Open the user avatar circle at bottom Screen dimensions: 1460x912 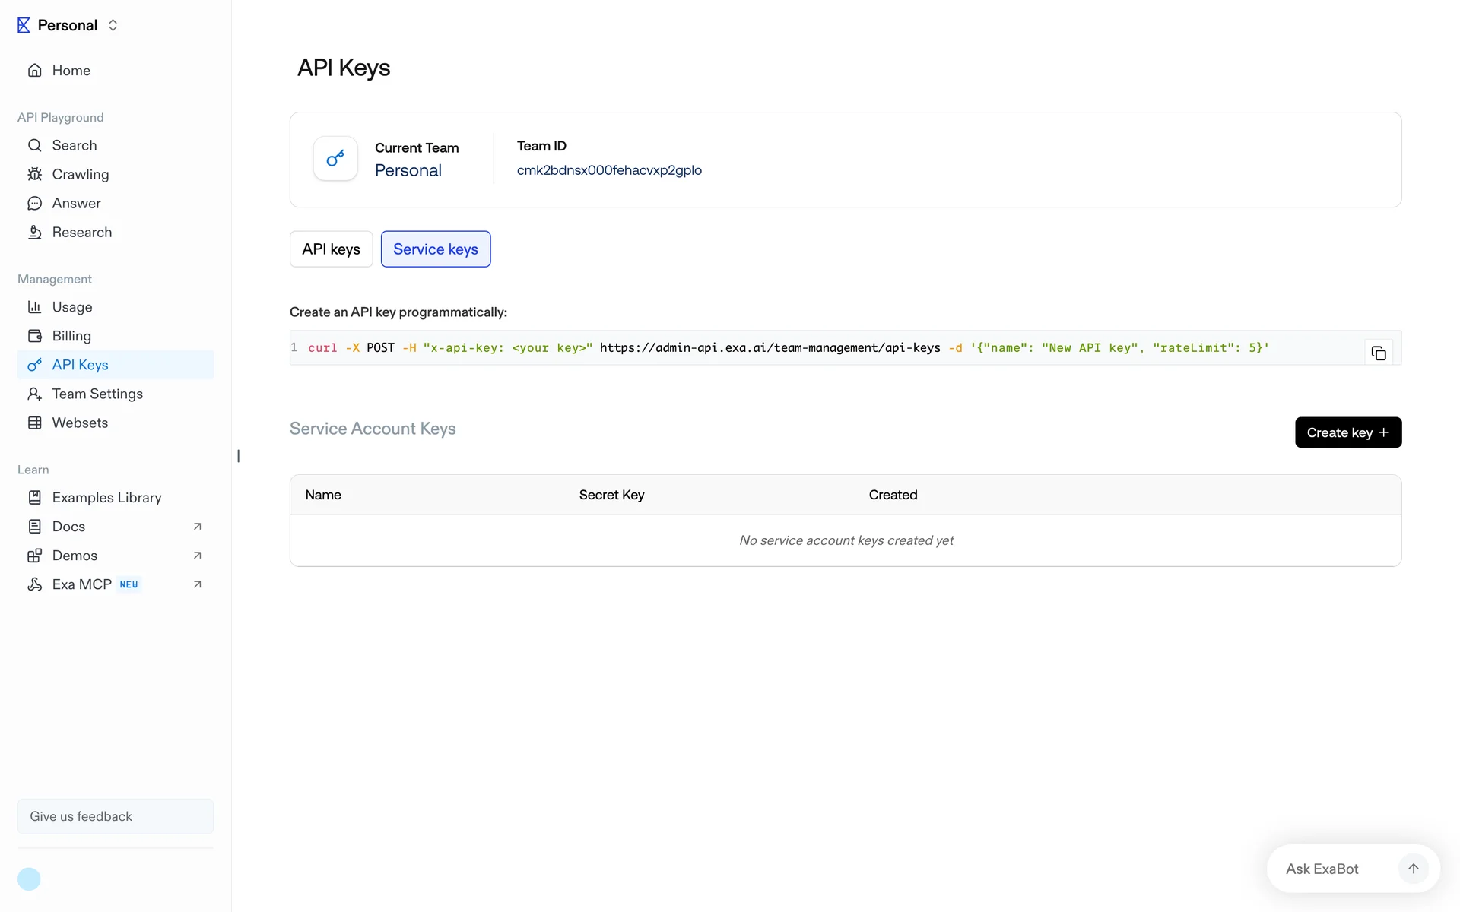tap(29, 879)
